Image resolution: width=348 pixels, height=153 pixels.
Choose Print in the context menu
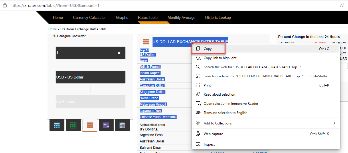click(266, 85)
